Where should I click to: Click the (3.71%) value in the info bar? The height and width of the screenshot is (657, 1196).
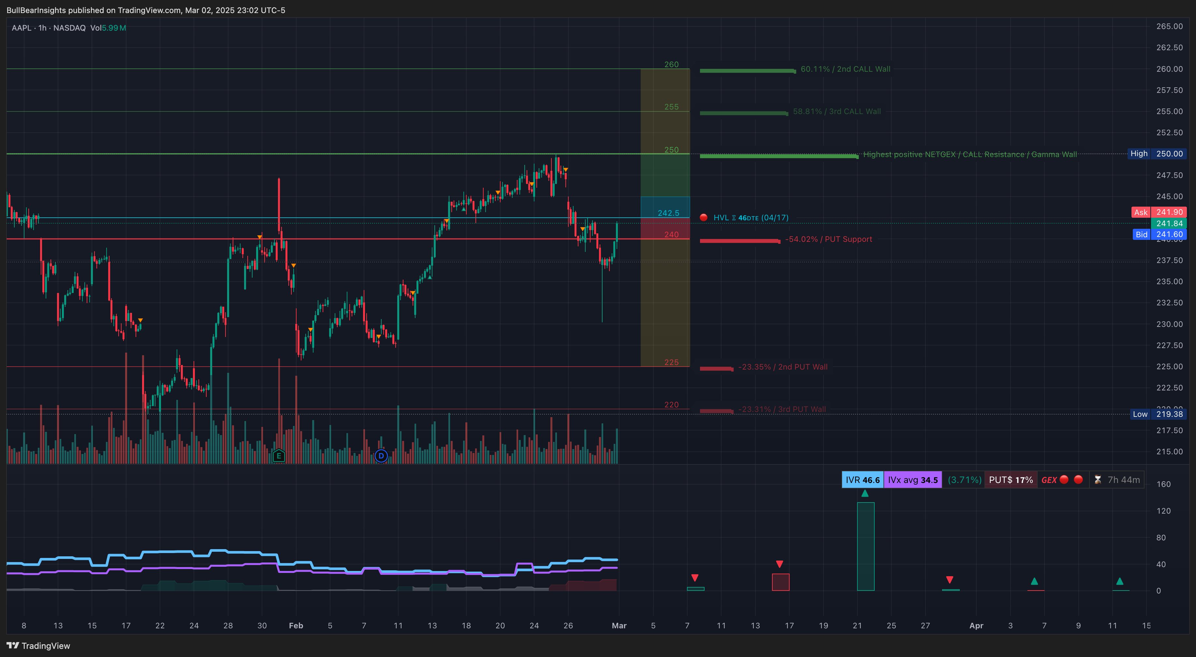(964, 480)
